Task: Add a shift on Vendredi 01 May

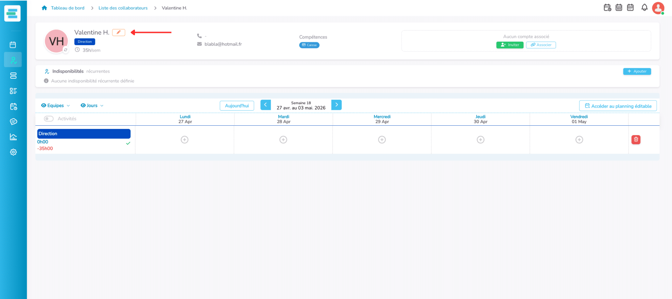Action: (579, 140)
